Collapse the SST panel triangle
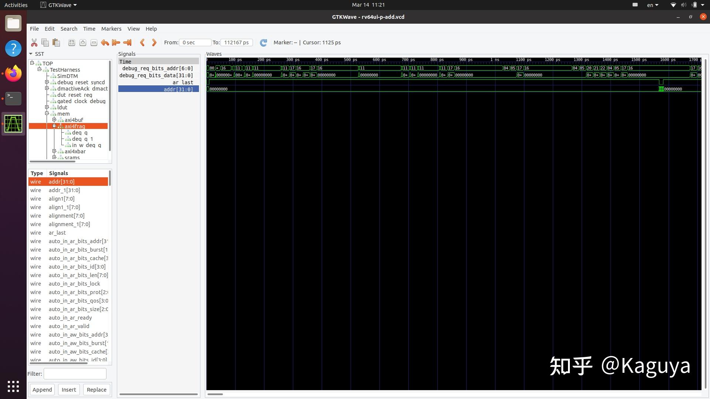Screen dimensions: 710x399 click(31, 54)
